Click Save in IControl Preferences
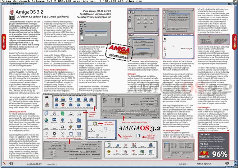This screenshot has width=238, height=168. click(x=48, y=158)
